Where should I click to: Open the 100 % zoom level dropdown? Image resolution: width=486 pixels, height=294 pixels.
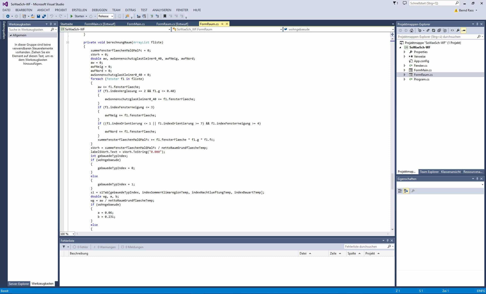67,234
